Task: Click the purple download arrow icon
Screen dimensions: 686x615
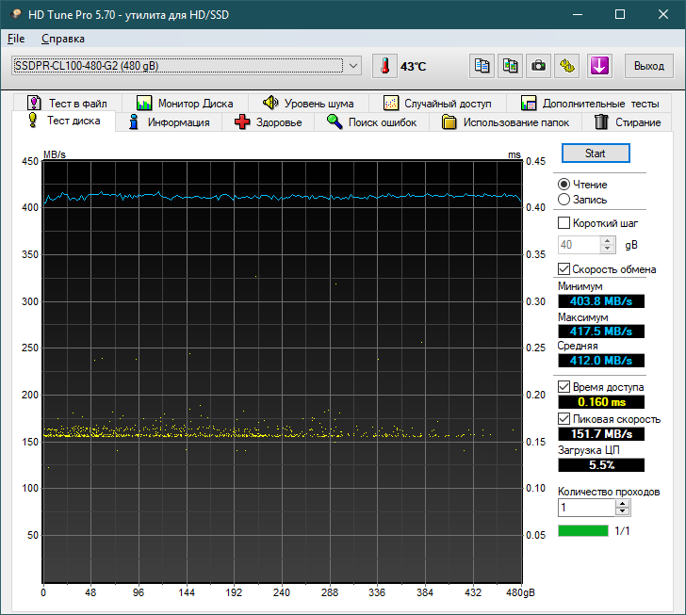Action: tap(599, 66)
